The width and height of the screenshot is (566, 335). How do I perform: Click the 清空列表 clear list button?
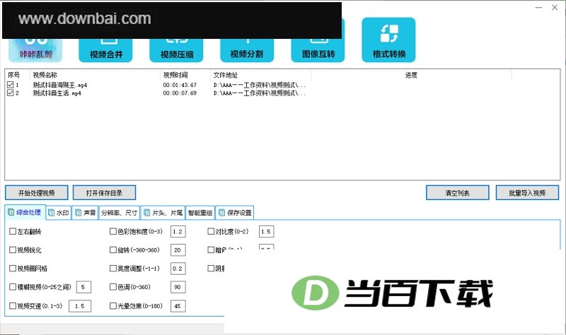pyautogui.click(x=457, y=193)
